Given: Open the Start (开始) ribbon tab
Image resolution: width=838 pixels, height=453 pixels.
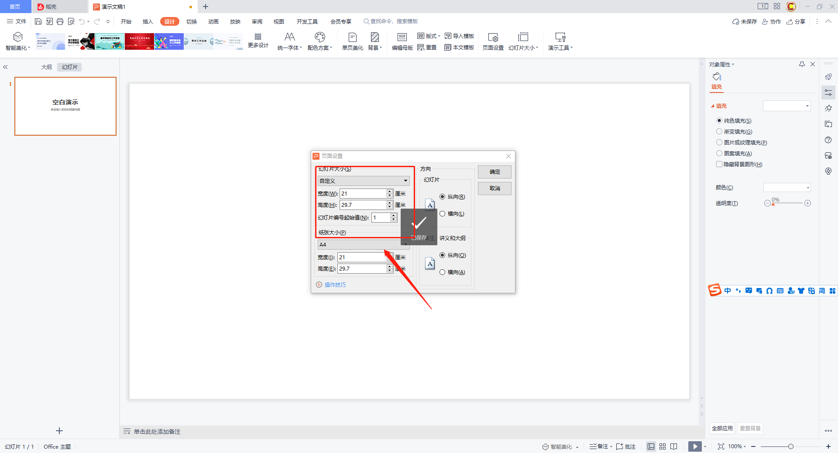Looking at the screenshot, I should (126, 21).
